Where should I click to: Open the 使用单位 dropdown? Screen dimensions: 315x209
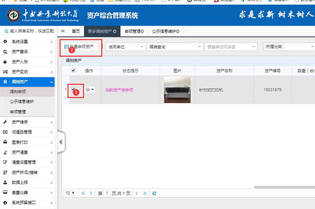(x=125, y=47)
